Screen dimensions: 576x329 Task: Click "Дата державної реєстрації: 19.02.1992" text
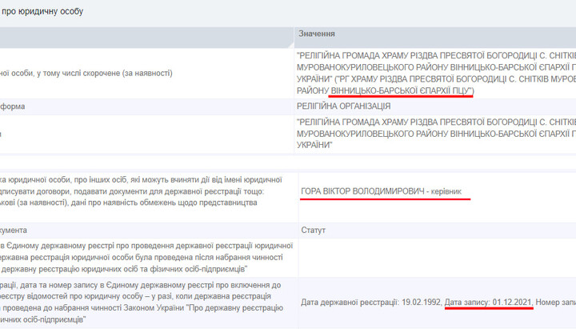370,302
